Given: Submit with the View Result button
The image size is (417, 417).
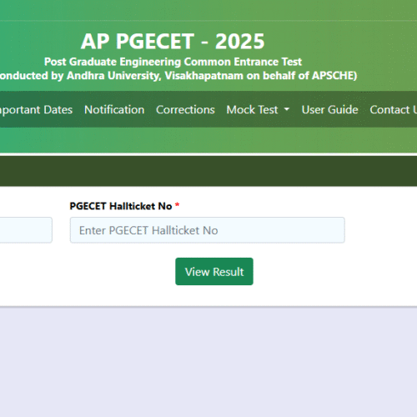Looking at the screenshot, I should click(214, 271).
